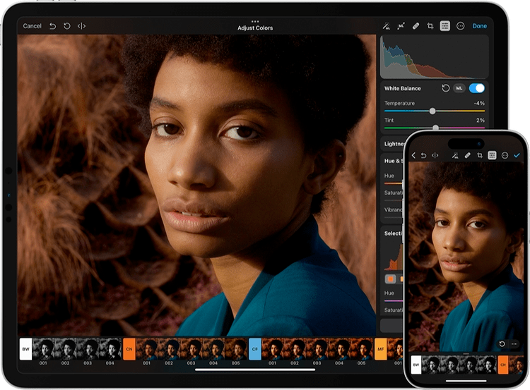
Task: Select the Repair bandage tool on iPhone
Action: (x=468, y=155)
